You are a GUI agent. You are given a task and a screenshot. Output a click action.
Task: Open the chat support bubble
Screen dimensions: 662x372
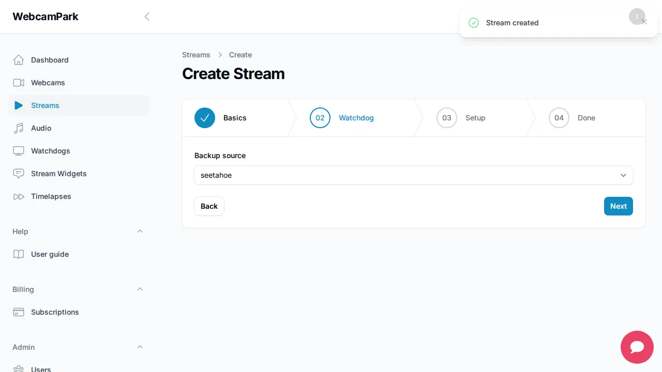pos(637,347)
